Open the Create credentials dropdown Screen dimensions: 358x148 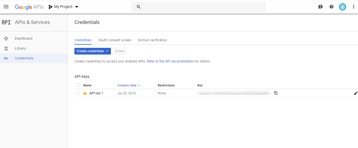[x=92, y=51]
